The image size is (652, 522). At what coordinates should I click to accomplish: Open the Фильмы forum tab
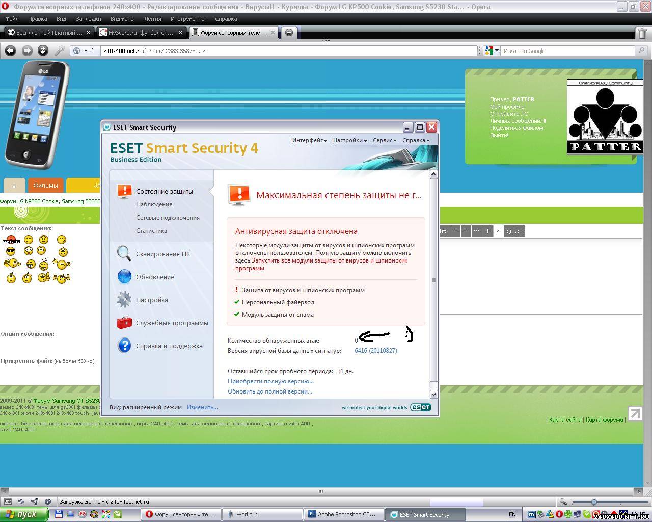point(46,185)
